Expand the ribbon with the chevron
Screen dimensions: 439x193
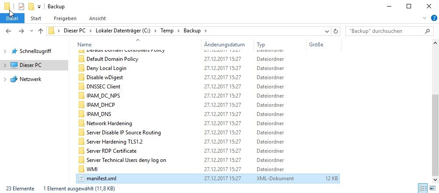424,18
